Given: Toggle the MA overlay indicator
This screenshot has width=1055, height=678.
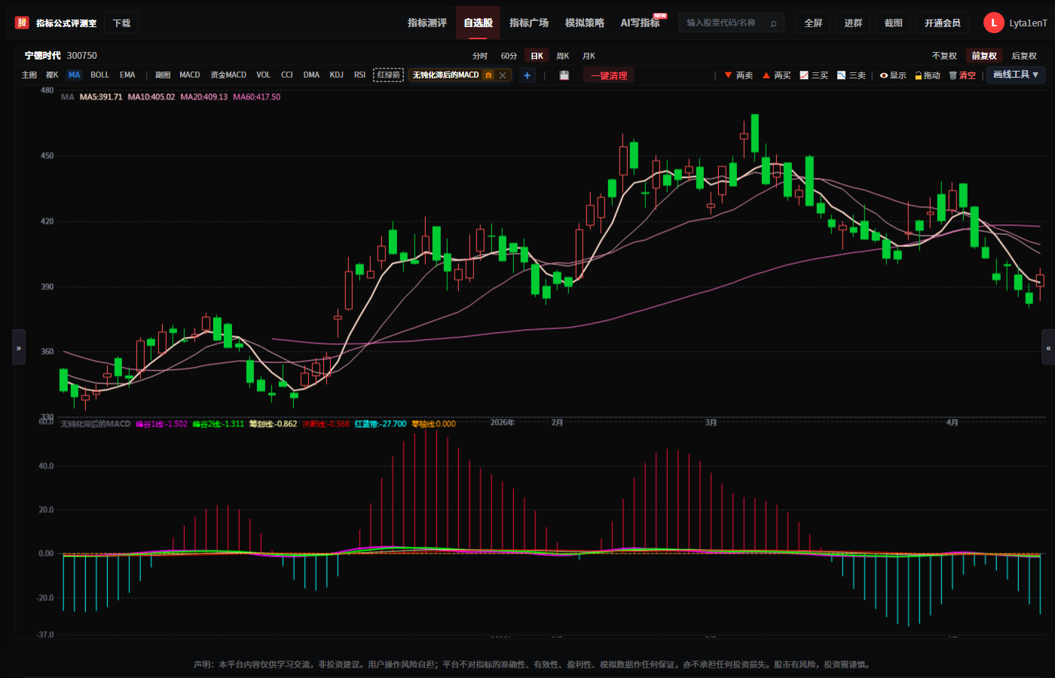Looking at the screenshot, I should pyautogui.click(x=74, y=75).
